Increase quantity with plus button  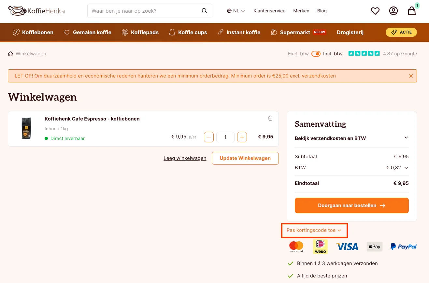point(242,137)
